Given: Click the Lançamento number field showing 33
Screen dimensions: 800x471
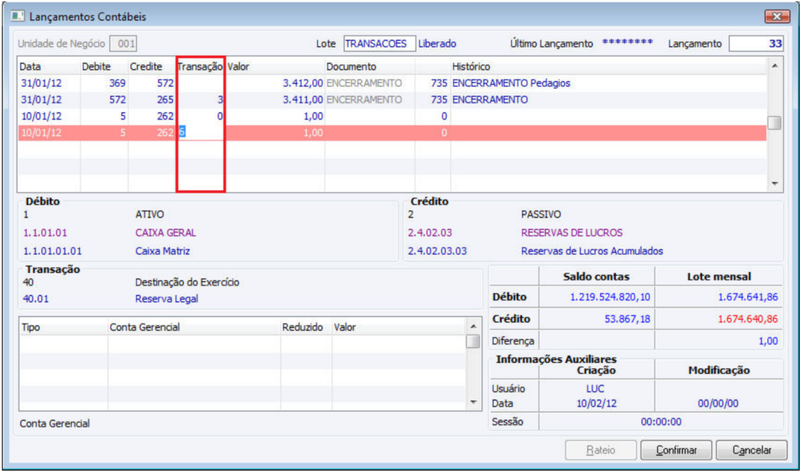Looking at the screenshot, I should click(x=756, y=44).
